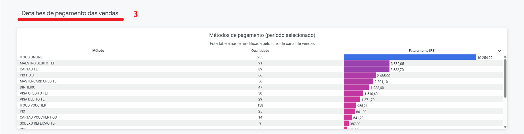The image size is (524, 134).
Task: Sort by the Método column header
Action: pos(98,51)
